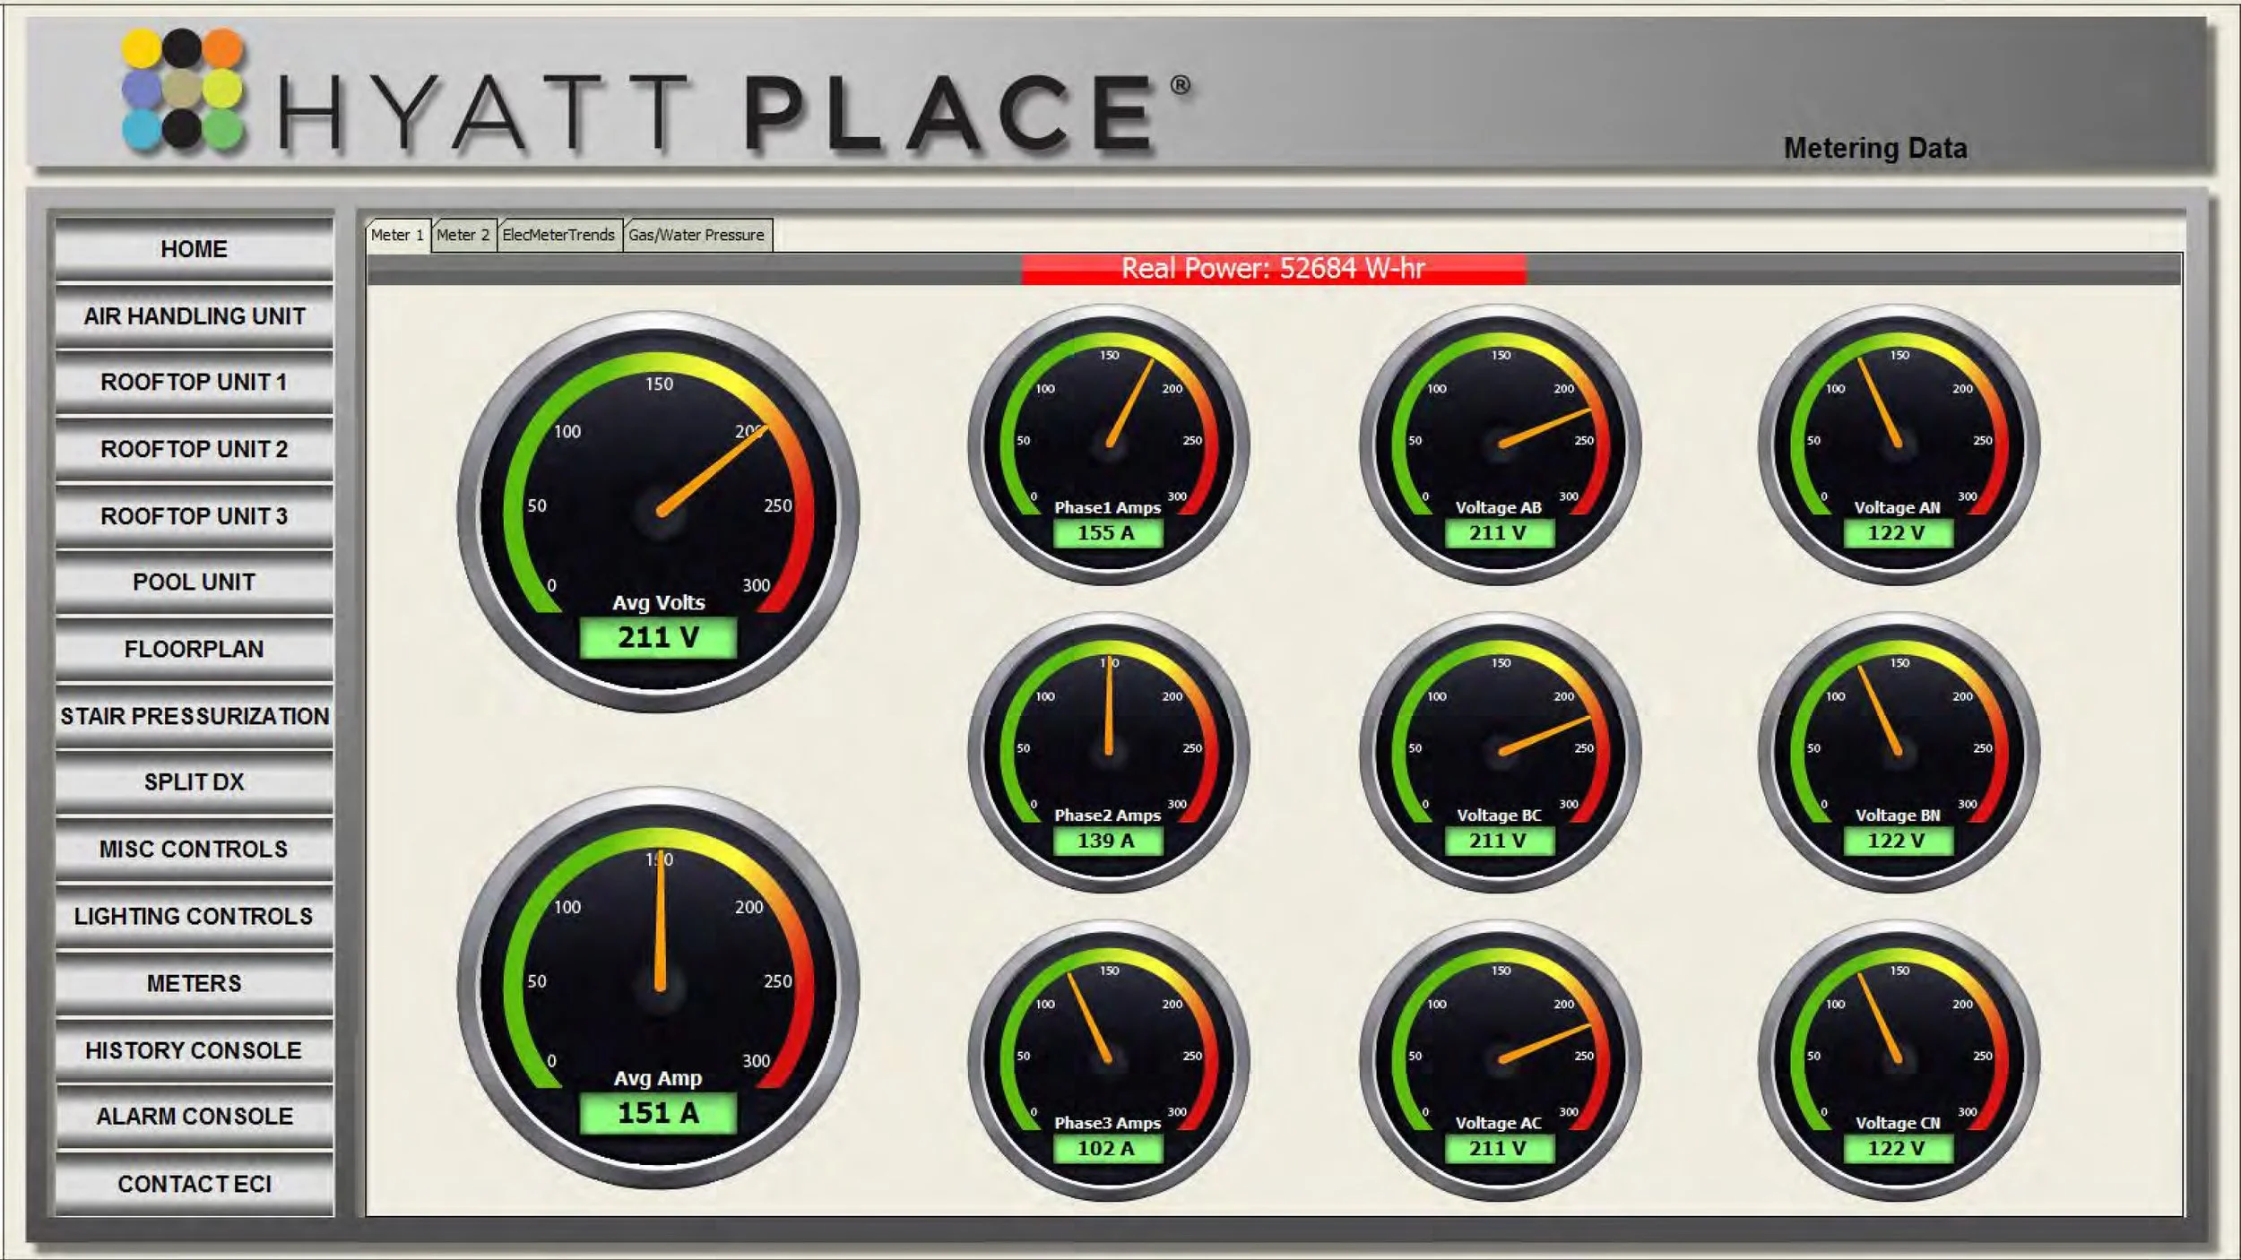This screenshot has width=2241, height=1260.
Task: Open the ElecMeterTrends tab
Action: pos(558,234)
